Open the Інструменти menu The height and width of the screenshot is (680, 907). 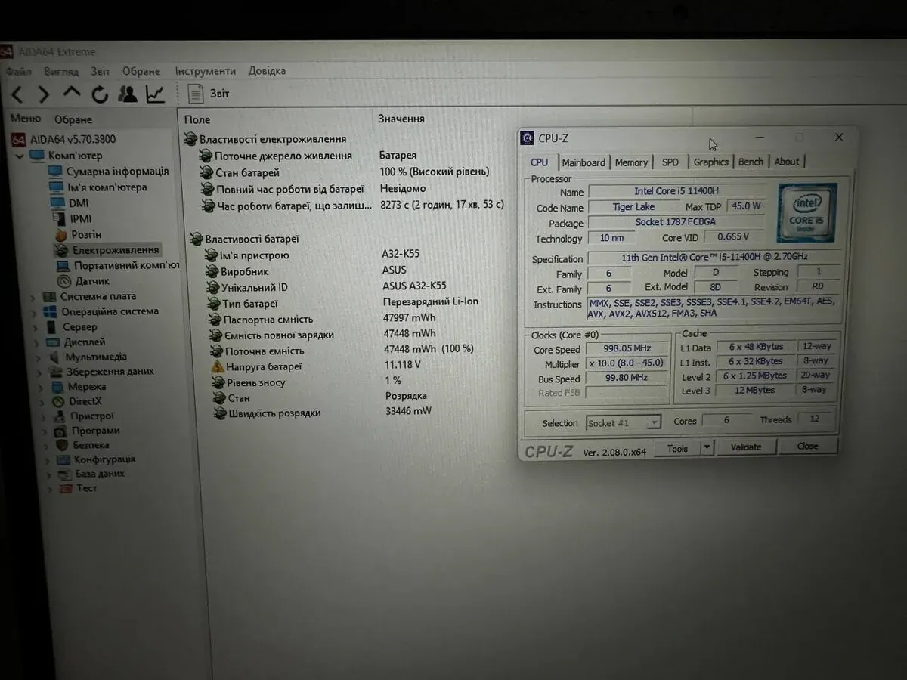[x=205, y=71]
